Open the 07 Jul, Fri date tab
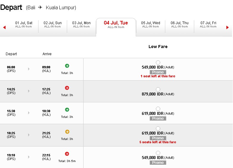The image size is (233, 168). [x=208, y=25]
